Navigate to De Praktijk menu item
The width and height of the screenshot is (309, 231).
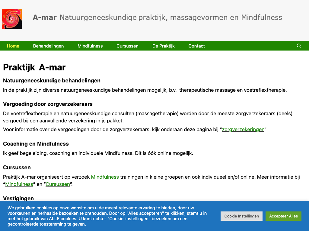163,46
